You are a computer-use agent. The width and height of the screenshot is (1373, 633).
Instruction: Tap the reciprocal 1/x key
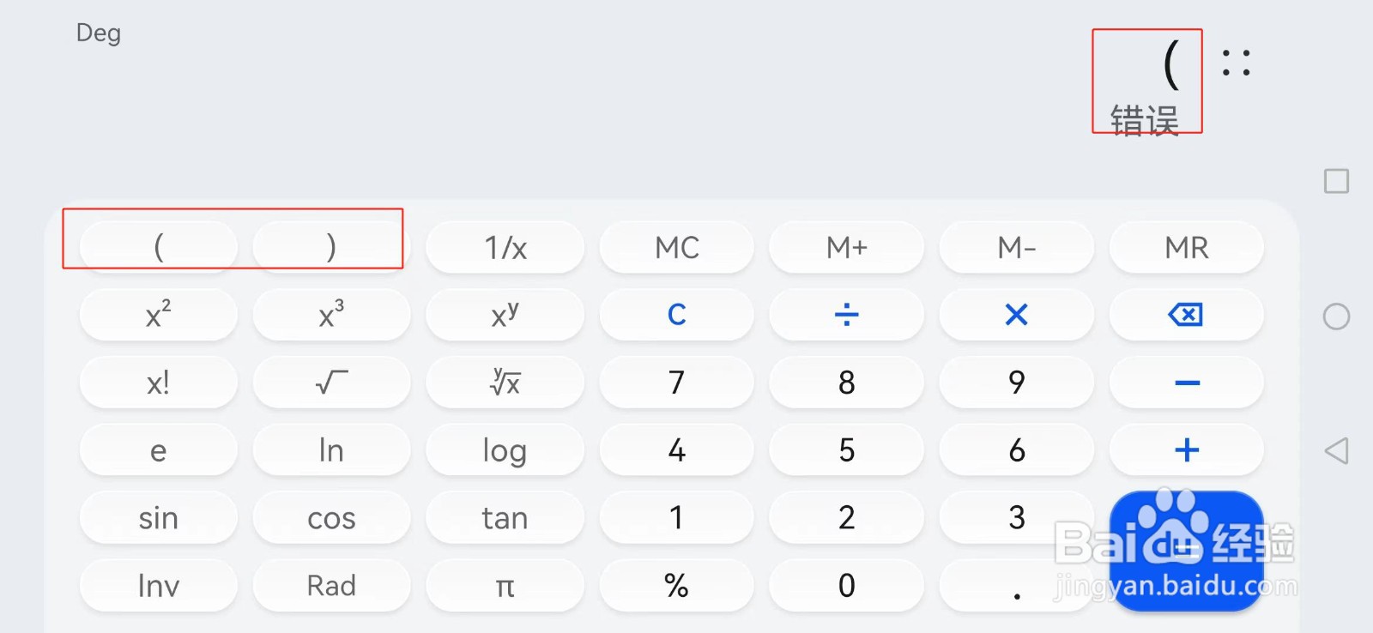(505, 247)
